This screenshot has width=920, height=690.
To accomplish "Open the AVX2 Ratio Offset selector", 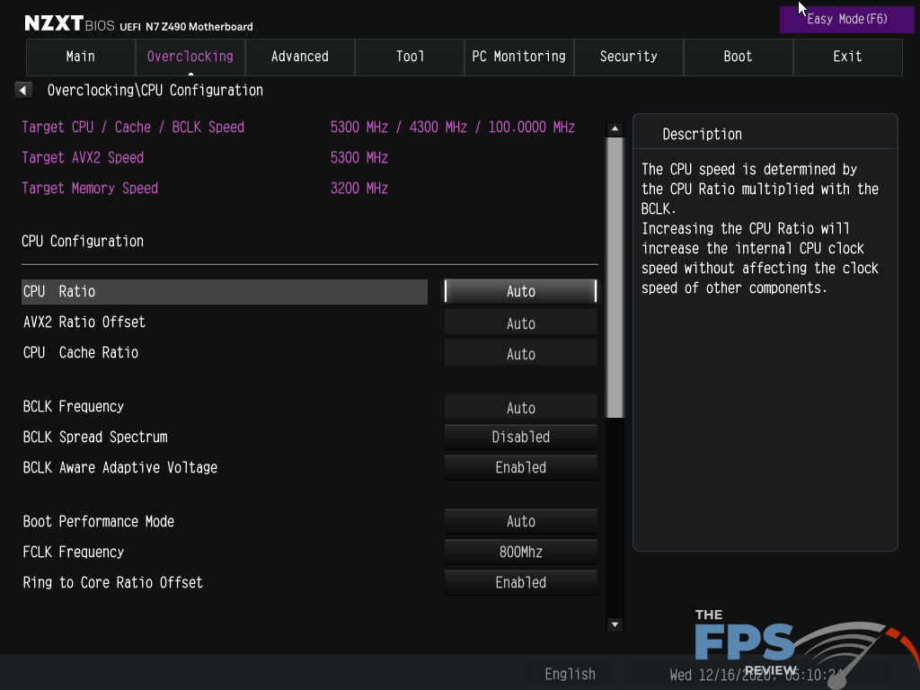I will pyautogui.click(x=520, y=322).
